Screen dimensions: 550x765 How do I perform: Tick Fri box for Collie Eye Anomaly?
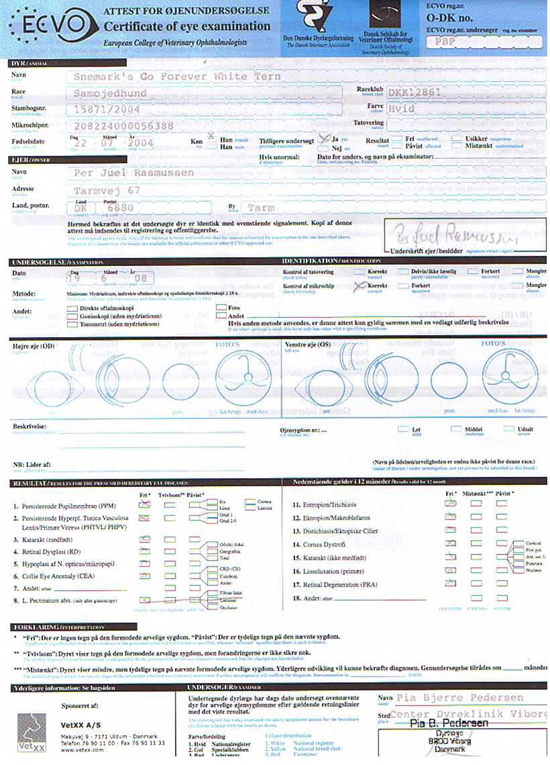coord(145,576)
